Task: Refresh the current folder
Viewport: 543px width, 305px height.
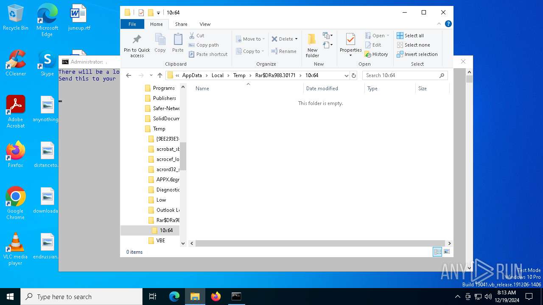Action: click(x=354, y=75)
